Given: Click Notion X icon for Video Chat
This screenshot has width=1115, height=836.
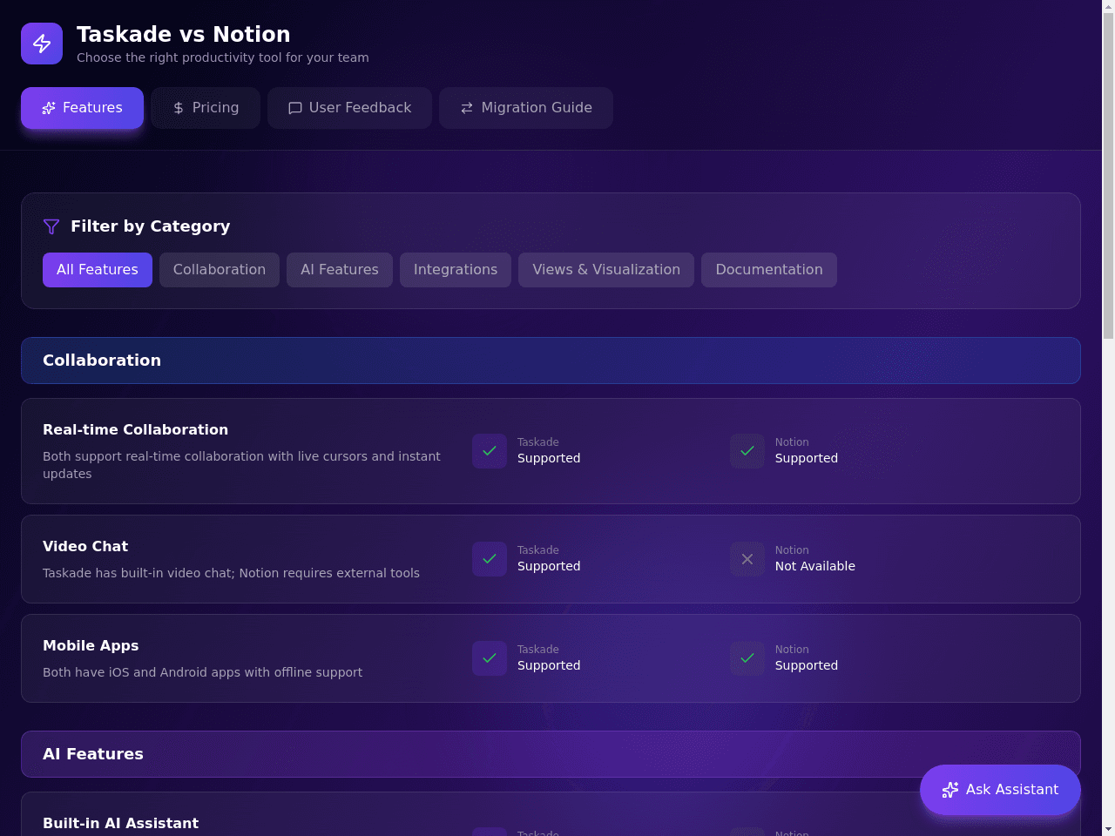Looking at the screenshot, I should point(747,559).
